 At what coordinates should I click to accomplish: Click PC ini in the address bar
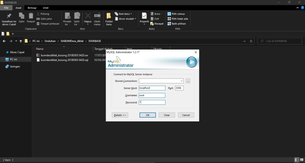pyautogui.click(x=36, y=41)
